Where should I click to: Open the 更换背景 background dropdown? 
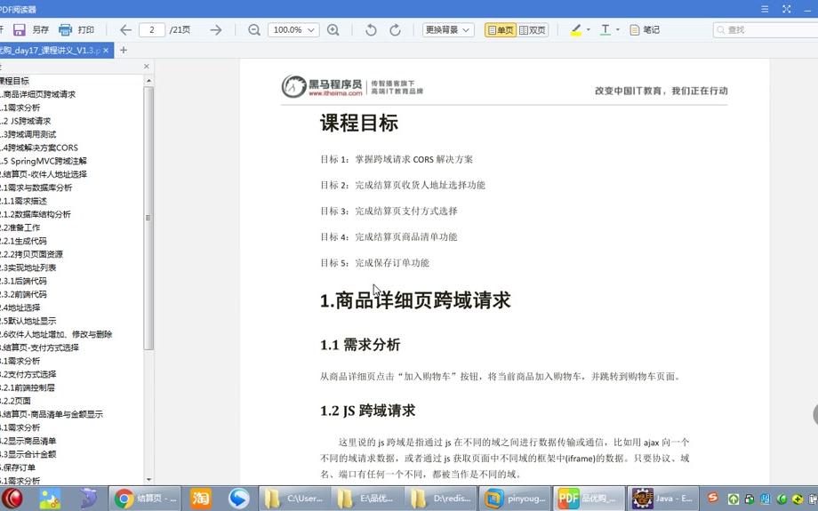coord(448,29)
